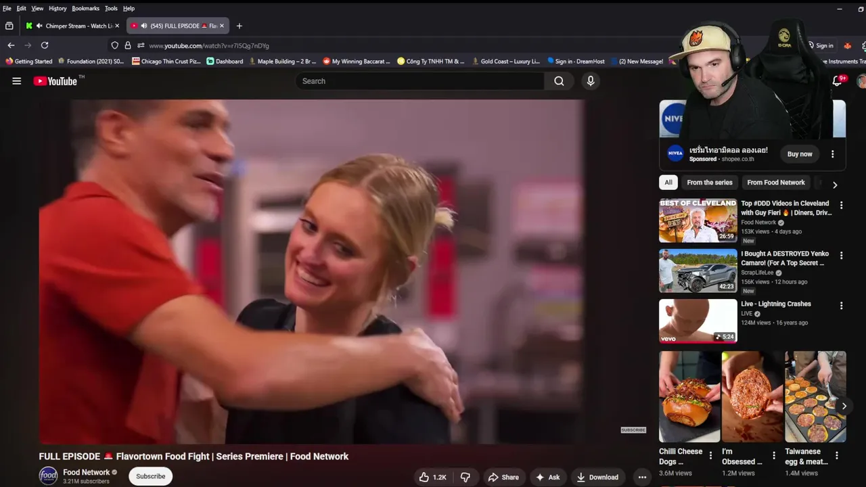The width and height of the screenshot is (866, 487).
Task: Open options for the Yenko Camaro video
Action: (x=842, y=256)
